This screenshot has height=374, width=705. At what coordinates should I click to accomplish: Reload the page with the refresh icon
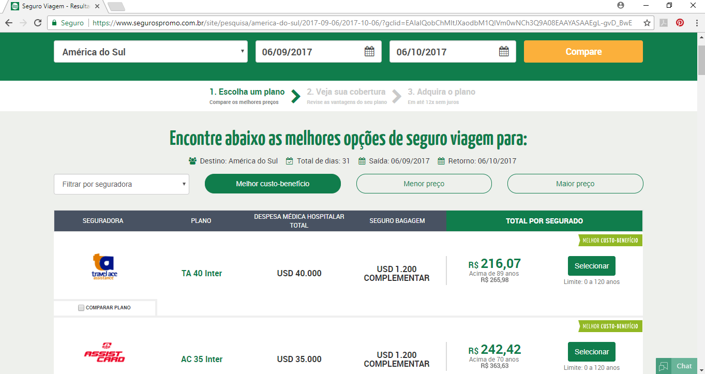click(38, 23)
